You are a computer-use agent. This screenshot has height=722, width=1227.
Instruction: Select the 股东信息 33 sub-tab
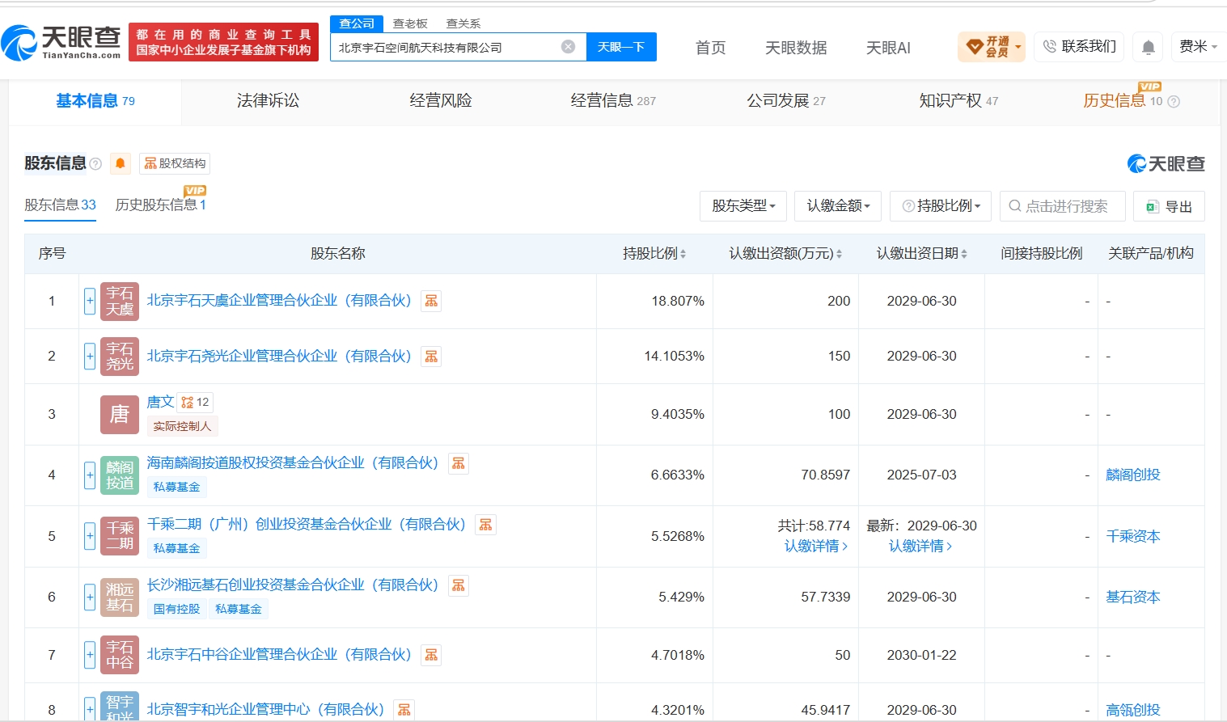tap(60, 205)
